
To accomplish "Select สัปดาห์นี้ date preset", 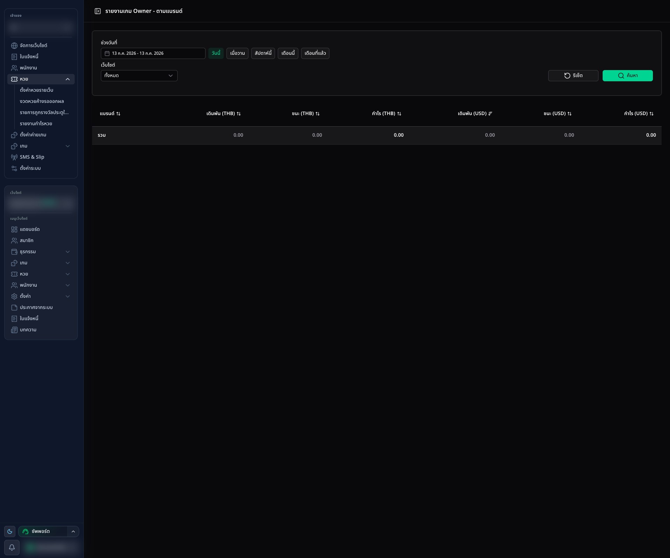I will (263, 53).
